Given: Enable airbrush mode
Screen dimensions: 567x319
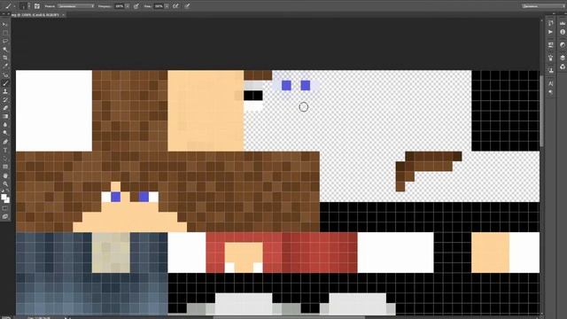Looking at the screenshot, I should pos(175,6).
